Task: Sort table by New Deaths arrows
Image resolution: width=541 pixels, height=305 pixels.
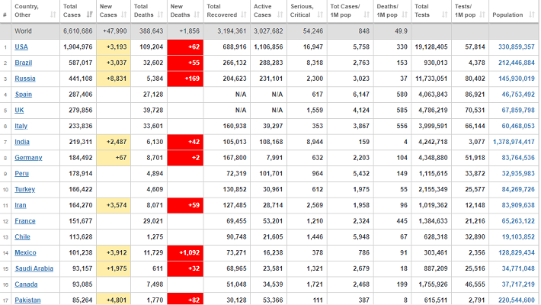Action: point(197,14)
